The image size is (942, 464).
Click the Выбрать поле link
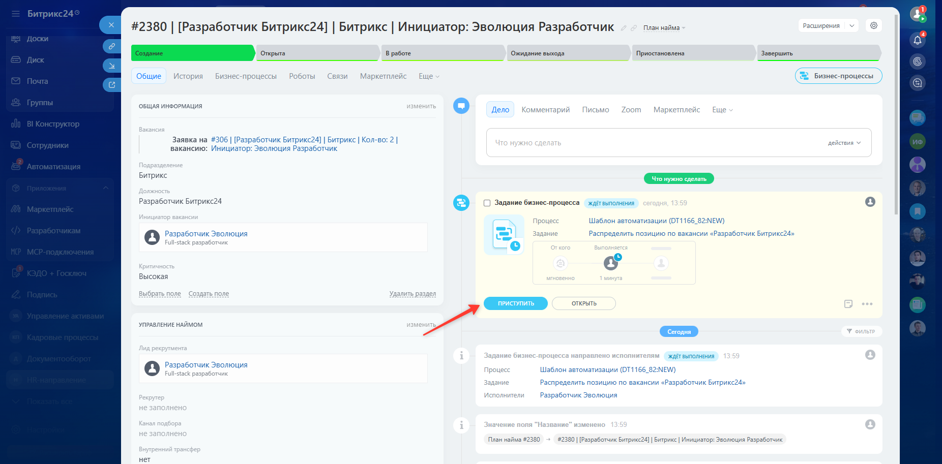(160, 294)
